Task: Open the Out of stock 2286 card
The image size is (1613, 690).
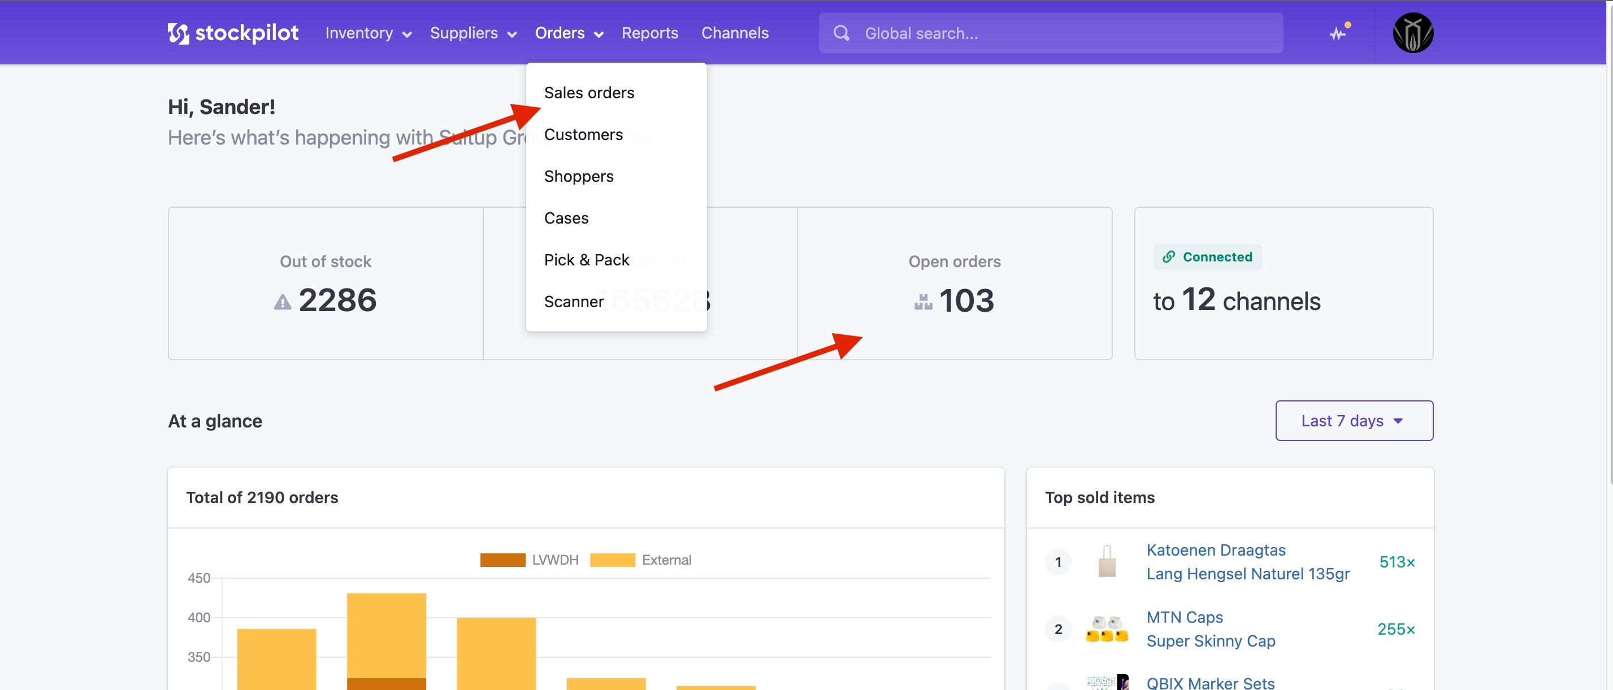Action: point(326,283)
